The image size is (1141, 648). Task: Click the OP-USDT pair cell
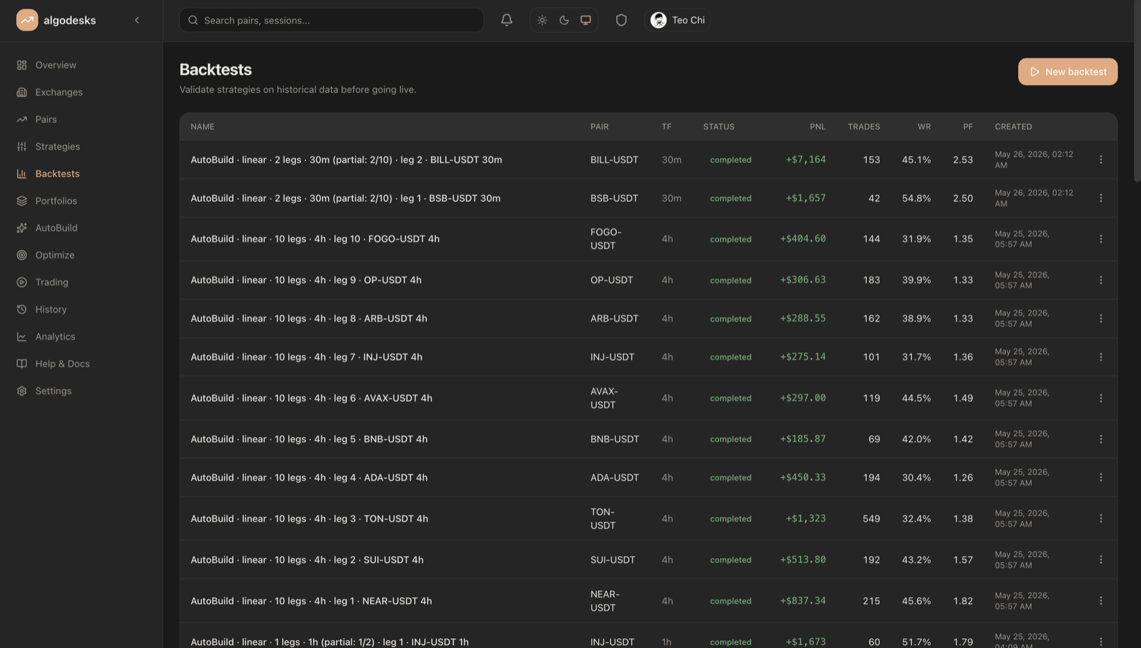[x=612, y=280]
